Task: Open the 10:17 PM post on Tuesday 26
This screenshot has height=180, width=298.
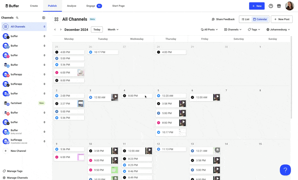Action: [103, 52]
